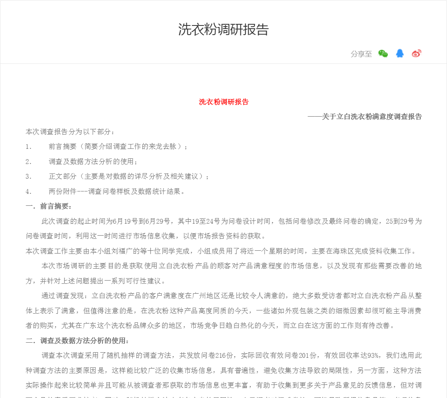Click the subtitle 关于立白洗衣粉满意度调查报告
This screenshot has height=398, width=447.
(x=372, y=117)
